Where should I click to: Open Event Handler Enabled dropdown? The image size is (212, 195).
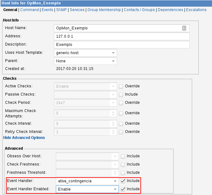87,189
